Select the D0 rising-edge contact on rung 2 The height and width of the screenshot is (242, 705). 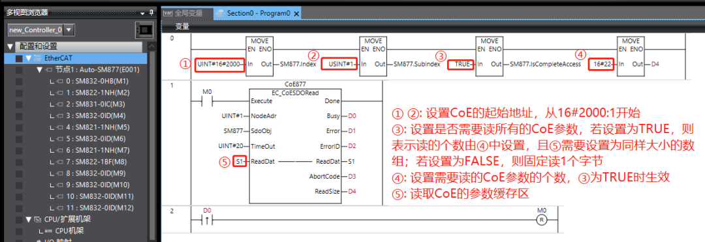pyautogui.click(x=207, y=220)
